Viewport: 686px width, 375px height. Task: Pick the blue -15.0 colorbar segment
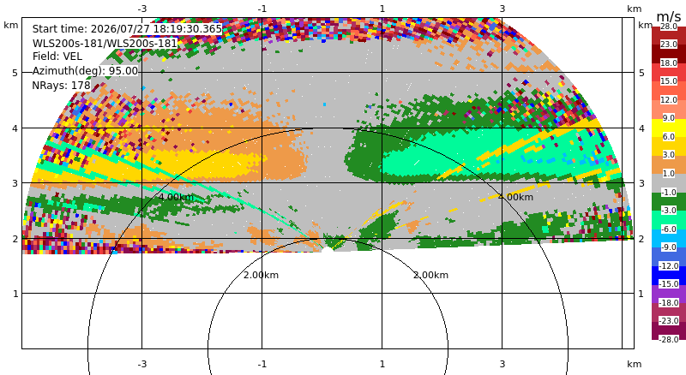tap(669, 275)
